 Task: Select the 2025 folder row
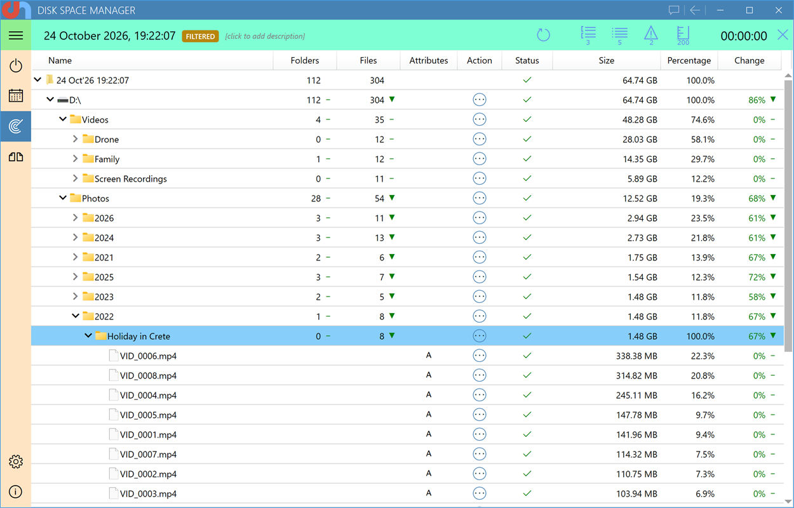click(x=407, y=277)
